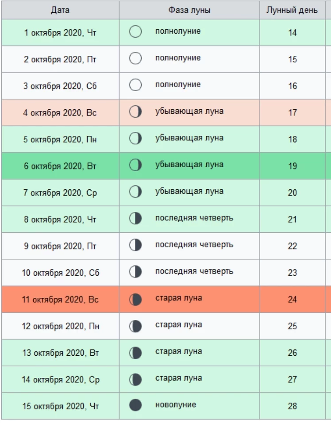
Task: Select the date cell "2 октября 2020, Пт"
Action: [60, 59]
